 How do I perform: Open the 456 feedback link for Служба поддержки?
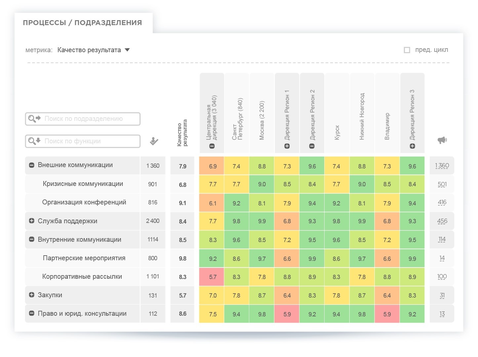tap(442, 221)
